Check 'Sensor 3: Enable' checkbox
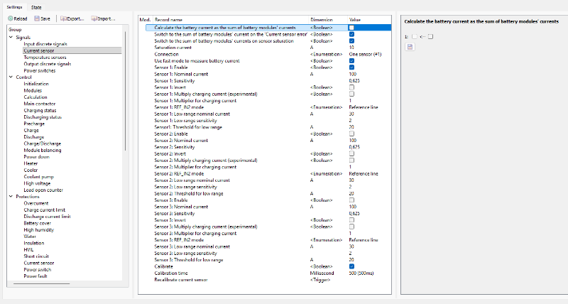Image resolution: width=568 pixels, height=304 pixels. 351,200
